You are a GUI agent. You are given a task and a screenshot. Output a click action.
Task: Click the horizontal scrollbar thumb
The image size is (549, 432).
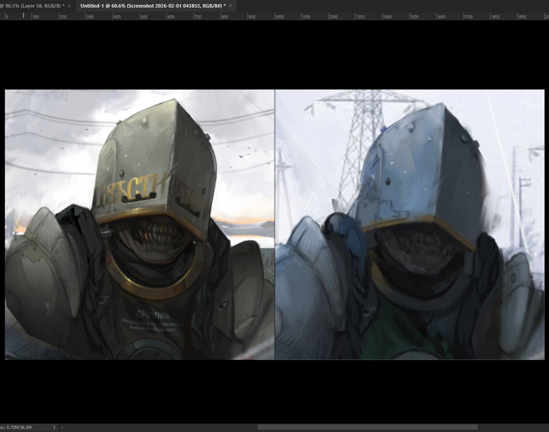pos(368,427)
